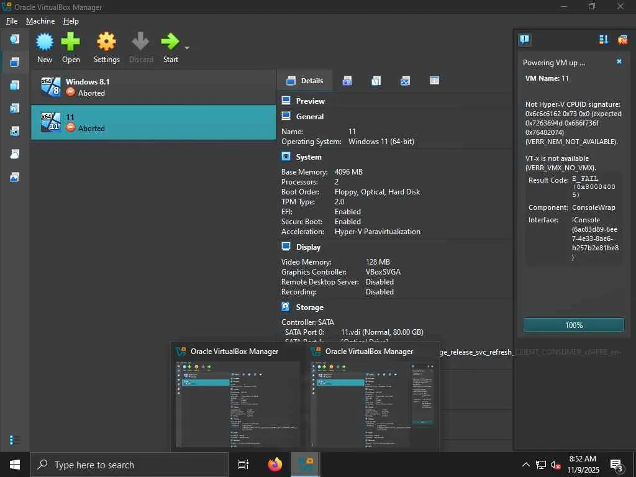
Task: Click the taskbar search box
Action: coord(129,465)
